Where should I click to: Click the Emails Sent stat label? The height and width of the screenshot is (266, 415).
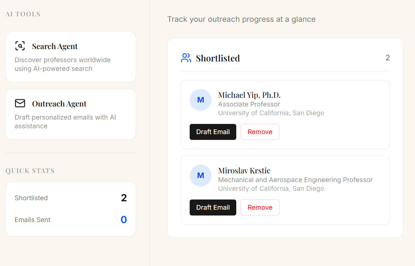[32, 220]
